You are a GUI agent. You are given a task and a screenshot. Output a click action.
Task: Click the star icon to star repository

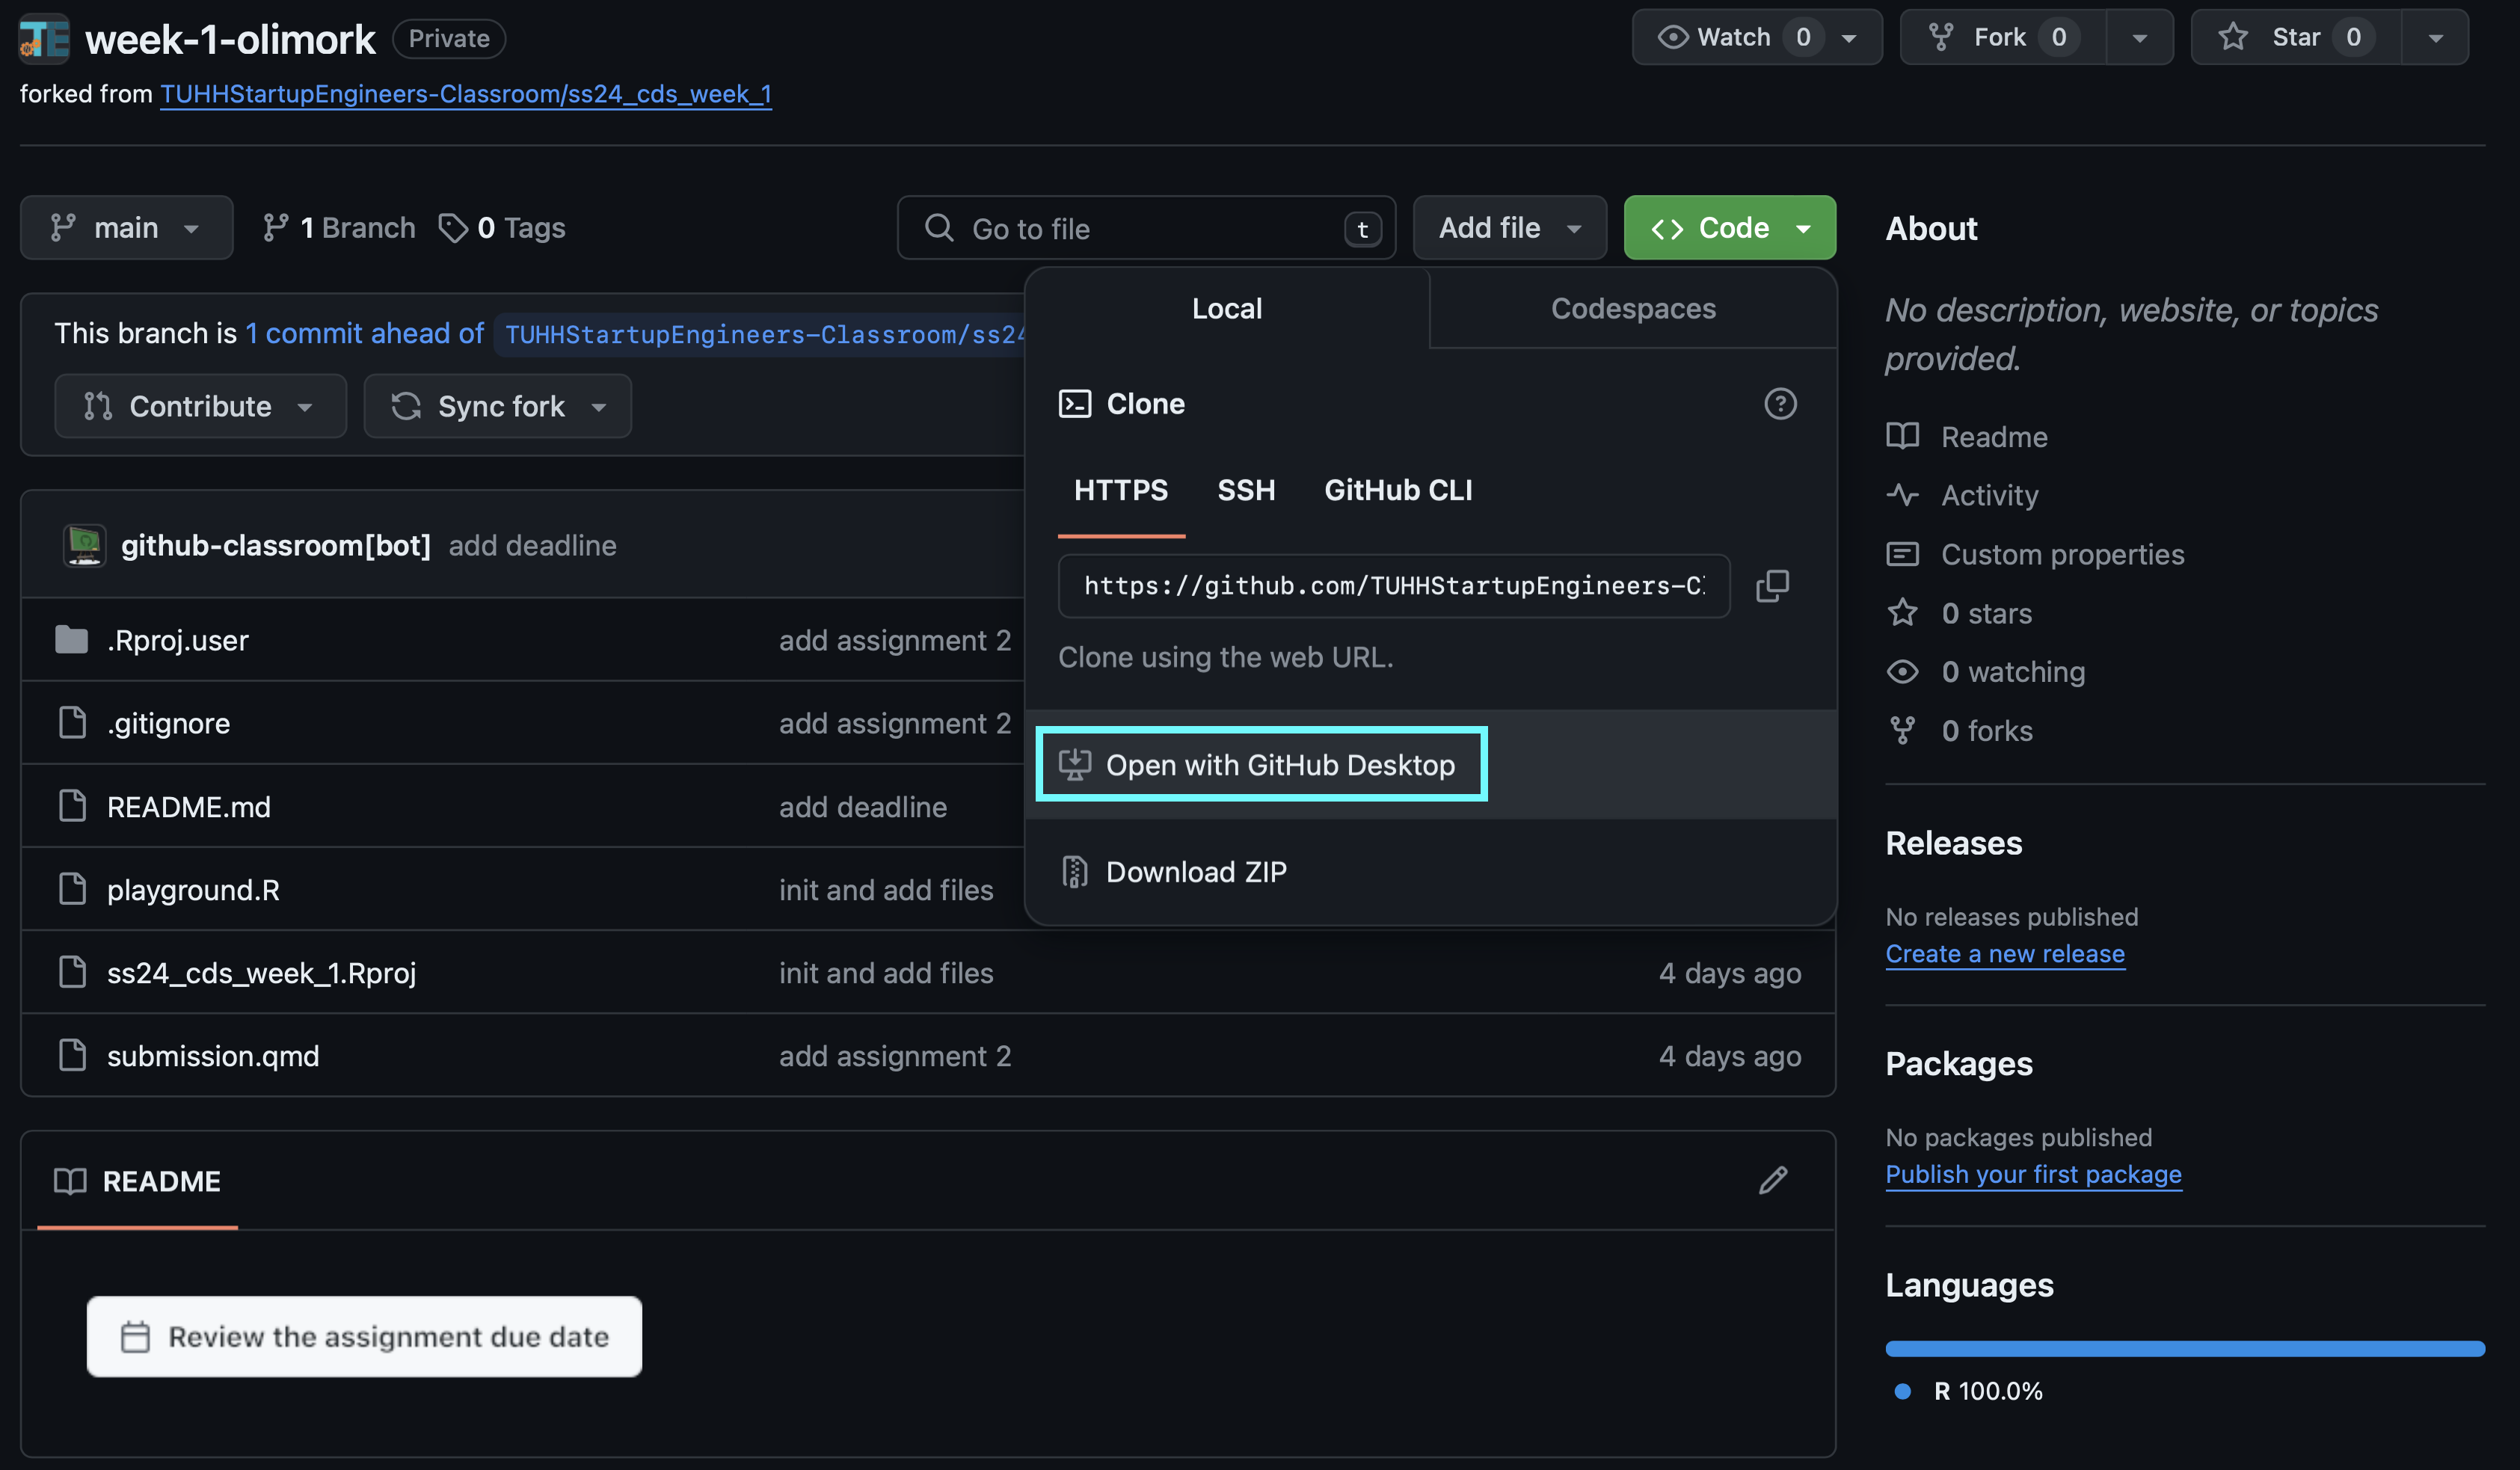pos(2235,35)
